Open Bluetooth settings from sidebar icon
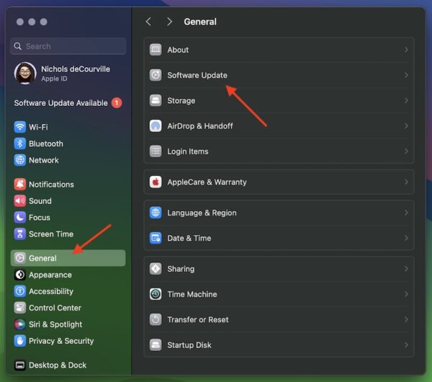Image resolution: width=432 pixels, height=382 pixels. click(x=20, y=143)
